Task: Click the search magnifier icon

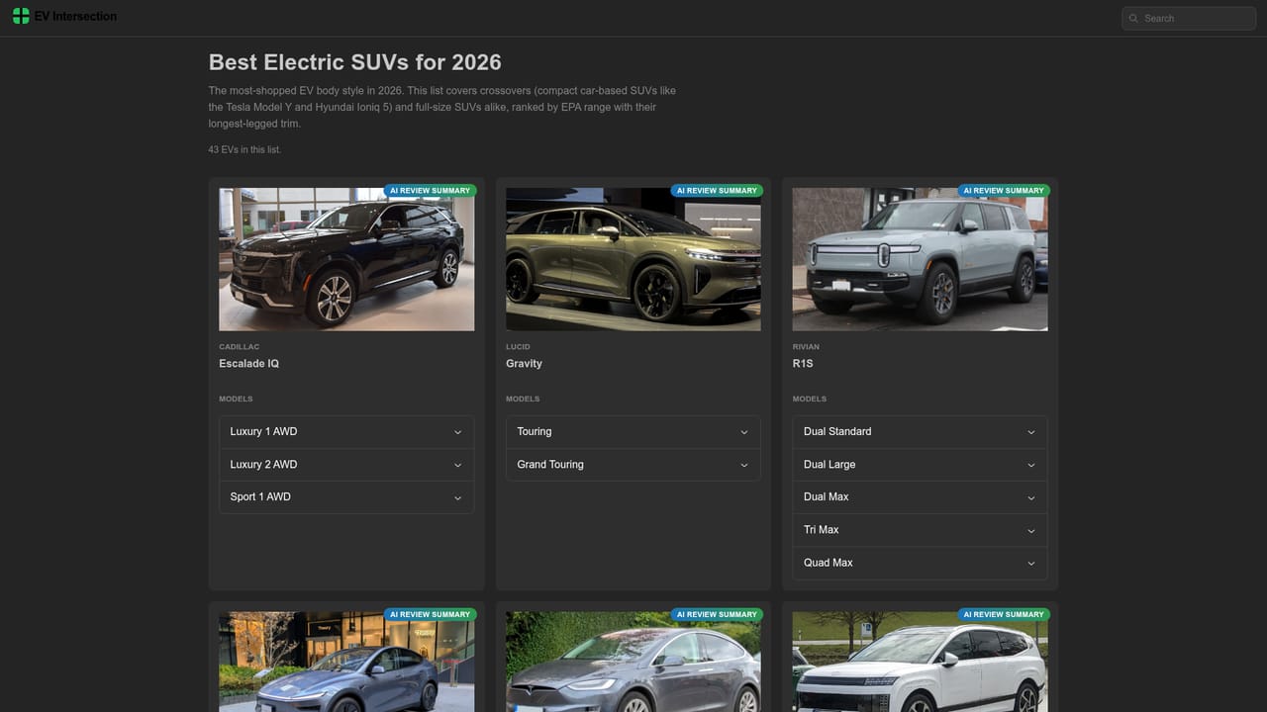Action: pyautogui.click(x=1134, y=18)
